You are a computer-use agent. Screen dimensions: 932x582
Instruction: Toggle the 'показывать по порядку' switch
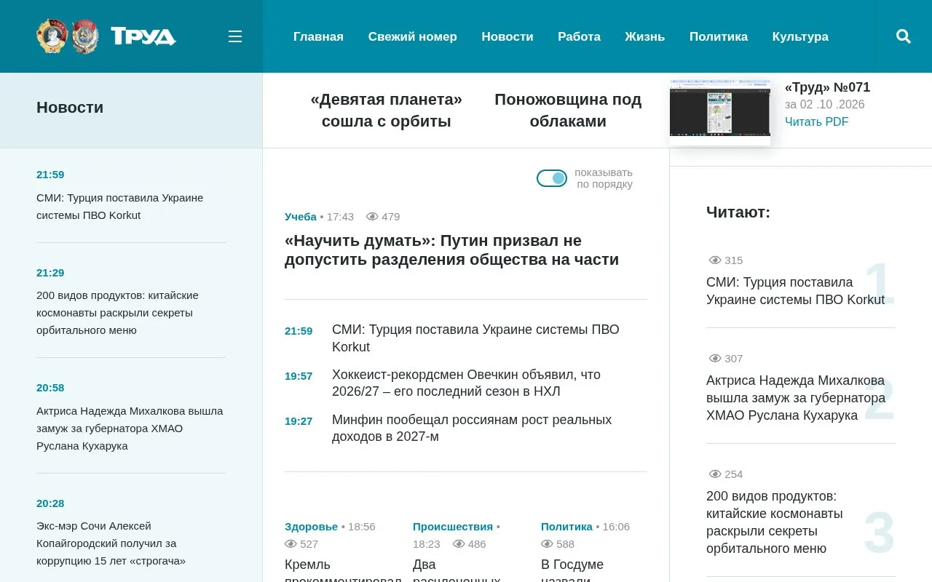pos(552,178)
